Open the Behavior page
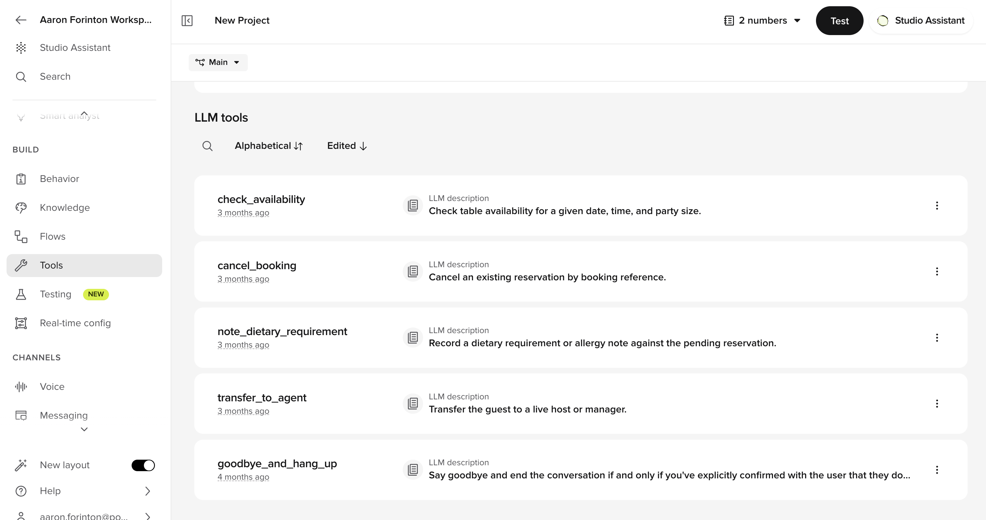The height and width of the screenshot is (520, 986). [84, 179]
